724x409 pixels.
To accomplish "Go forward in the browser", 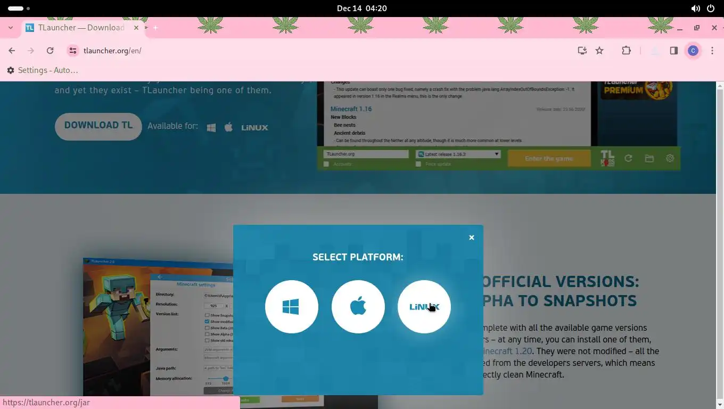I will 31,51.
